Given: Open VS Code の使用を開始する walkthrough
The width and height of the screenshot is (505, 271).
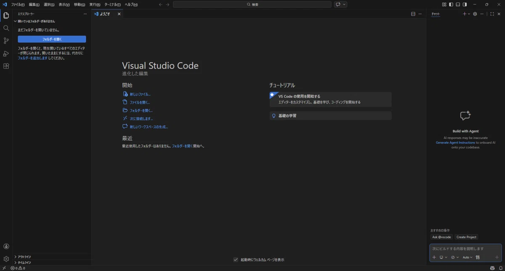Looking at the screenshot, I should coord(331,99).
